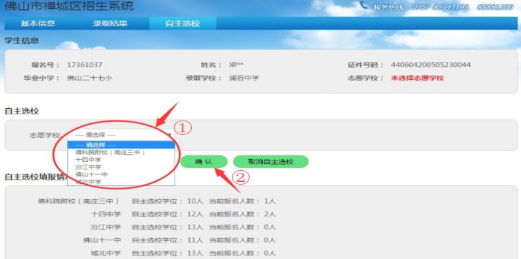Click the 佛山市禅城区招生系统 page title
Image resolution: width=521 pixels, height=259 pixels.
[x=69, y=6]
